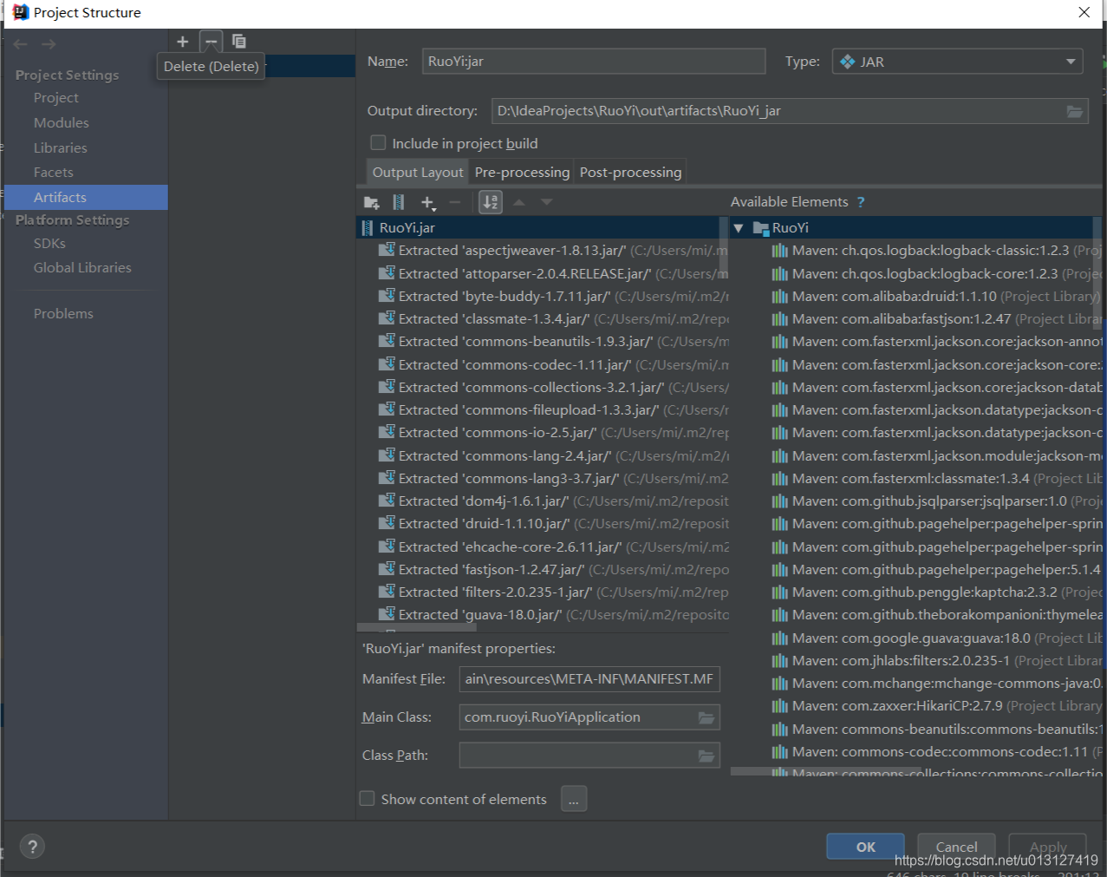
Task: Switch to the Pre-processing tab
Action: 522,172
